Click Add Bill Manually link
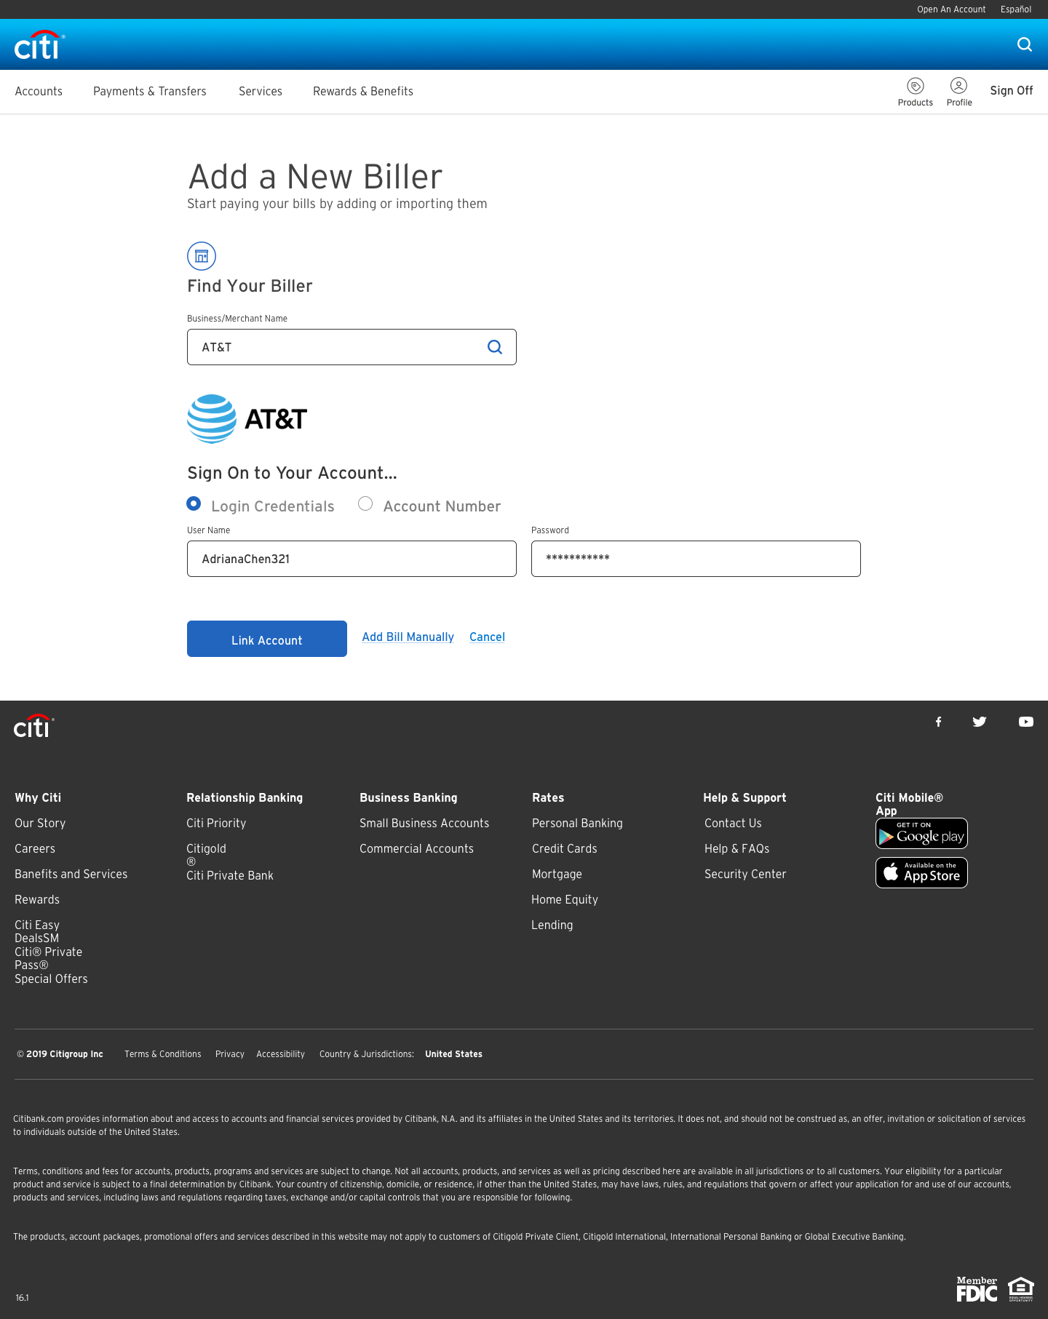 click(408, 637)
